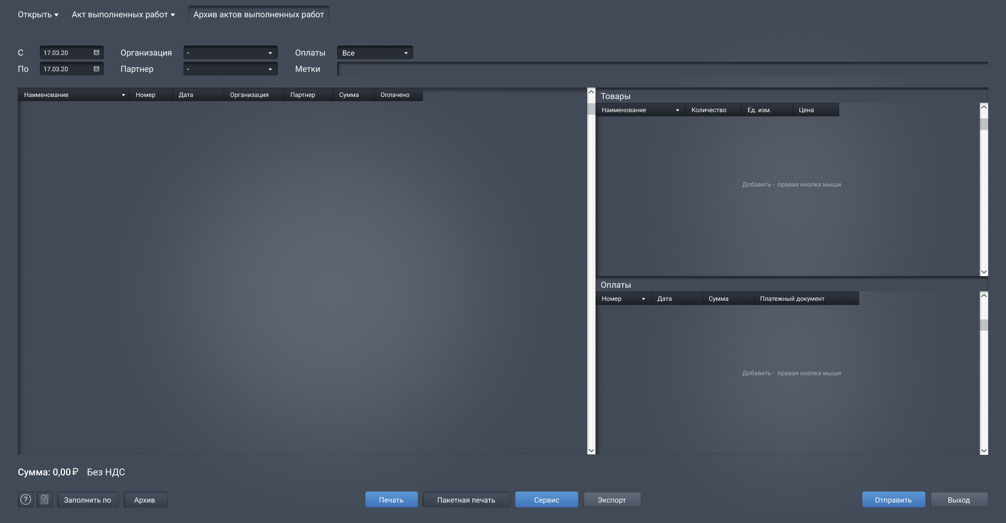This screenshot has width=1006, height=523.
Task: Click inside the Метки input field
Action: click(524, 69)
